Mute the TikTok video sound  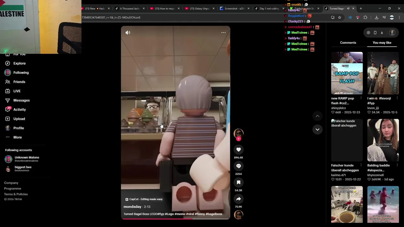point(128,32)
